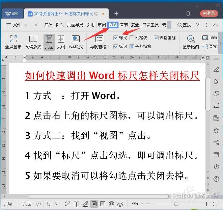Switch to Web layout view (Web版式)
The image size is (223, 210).
pos(76,42)
